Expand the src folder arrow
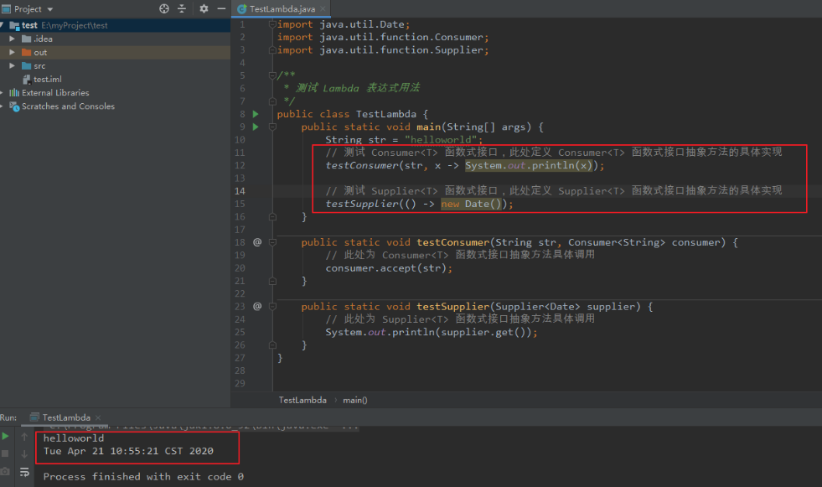This screenshot has width=822, height=487. click(12, 66)
